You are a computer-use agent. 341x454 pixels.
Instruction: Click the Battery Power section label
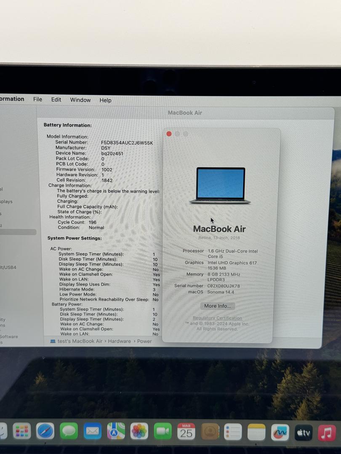(67, 304)
